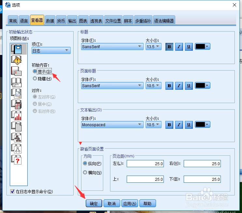This screenshot has height=213, width=242.
Task: Toggle bold for Page Title font
Action: [x=169, y=86]
